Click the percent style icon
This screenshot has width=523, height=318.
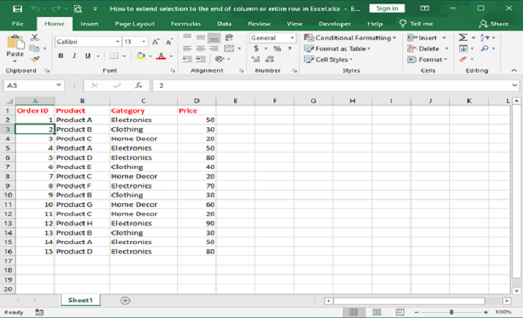click(x=277, y=48)
